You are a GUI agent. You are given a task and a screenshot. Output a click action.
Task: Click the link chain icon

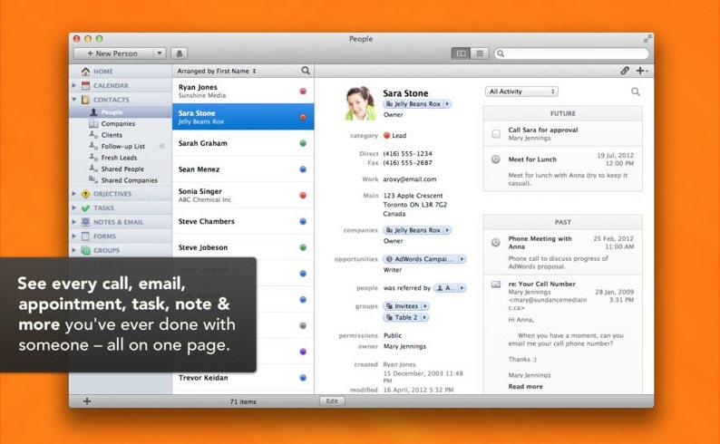[625, 71]
